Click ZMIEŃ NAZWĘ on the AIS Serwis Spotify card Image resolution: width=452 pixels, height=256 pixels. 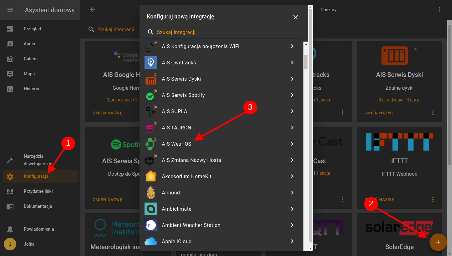[x=108, y=199]
